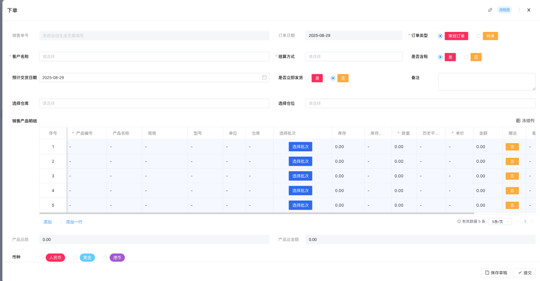Open the 客户名称 dropdown
540x281 pixels.
[x=154, y=57]
